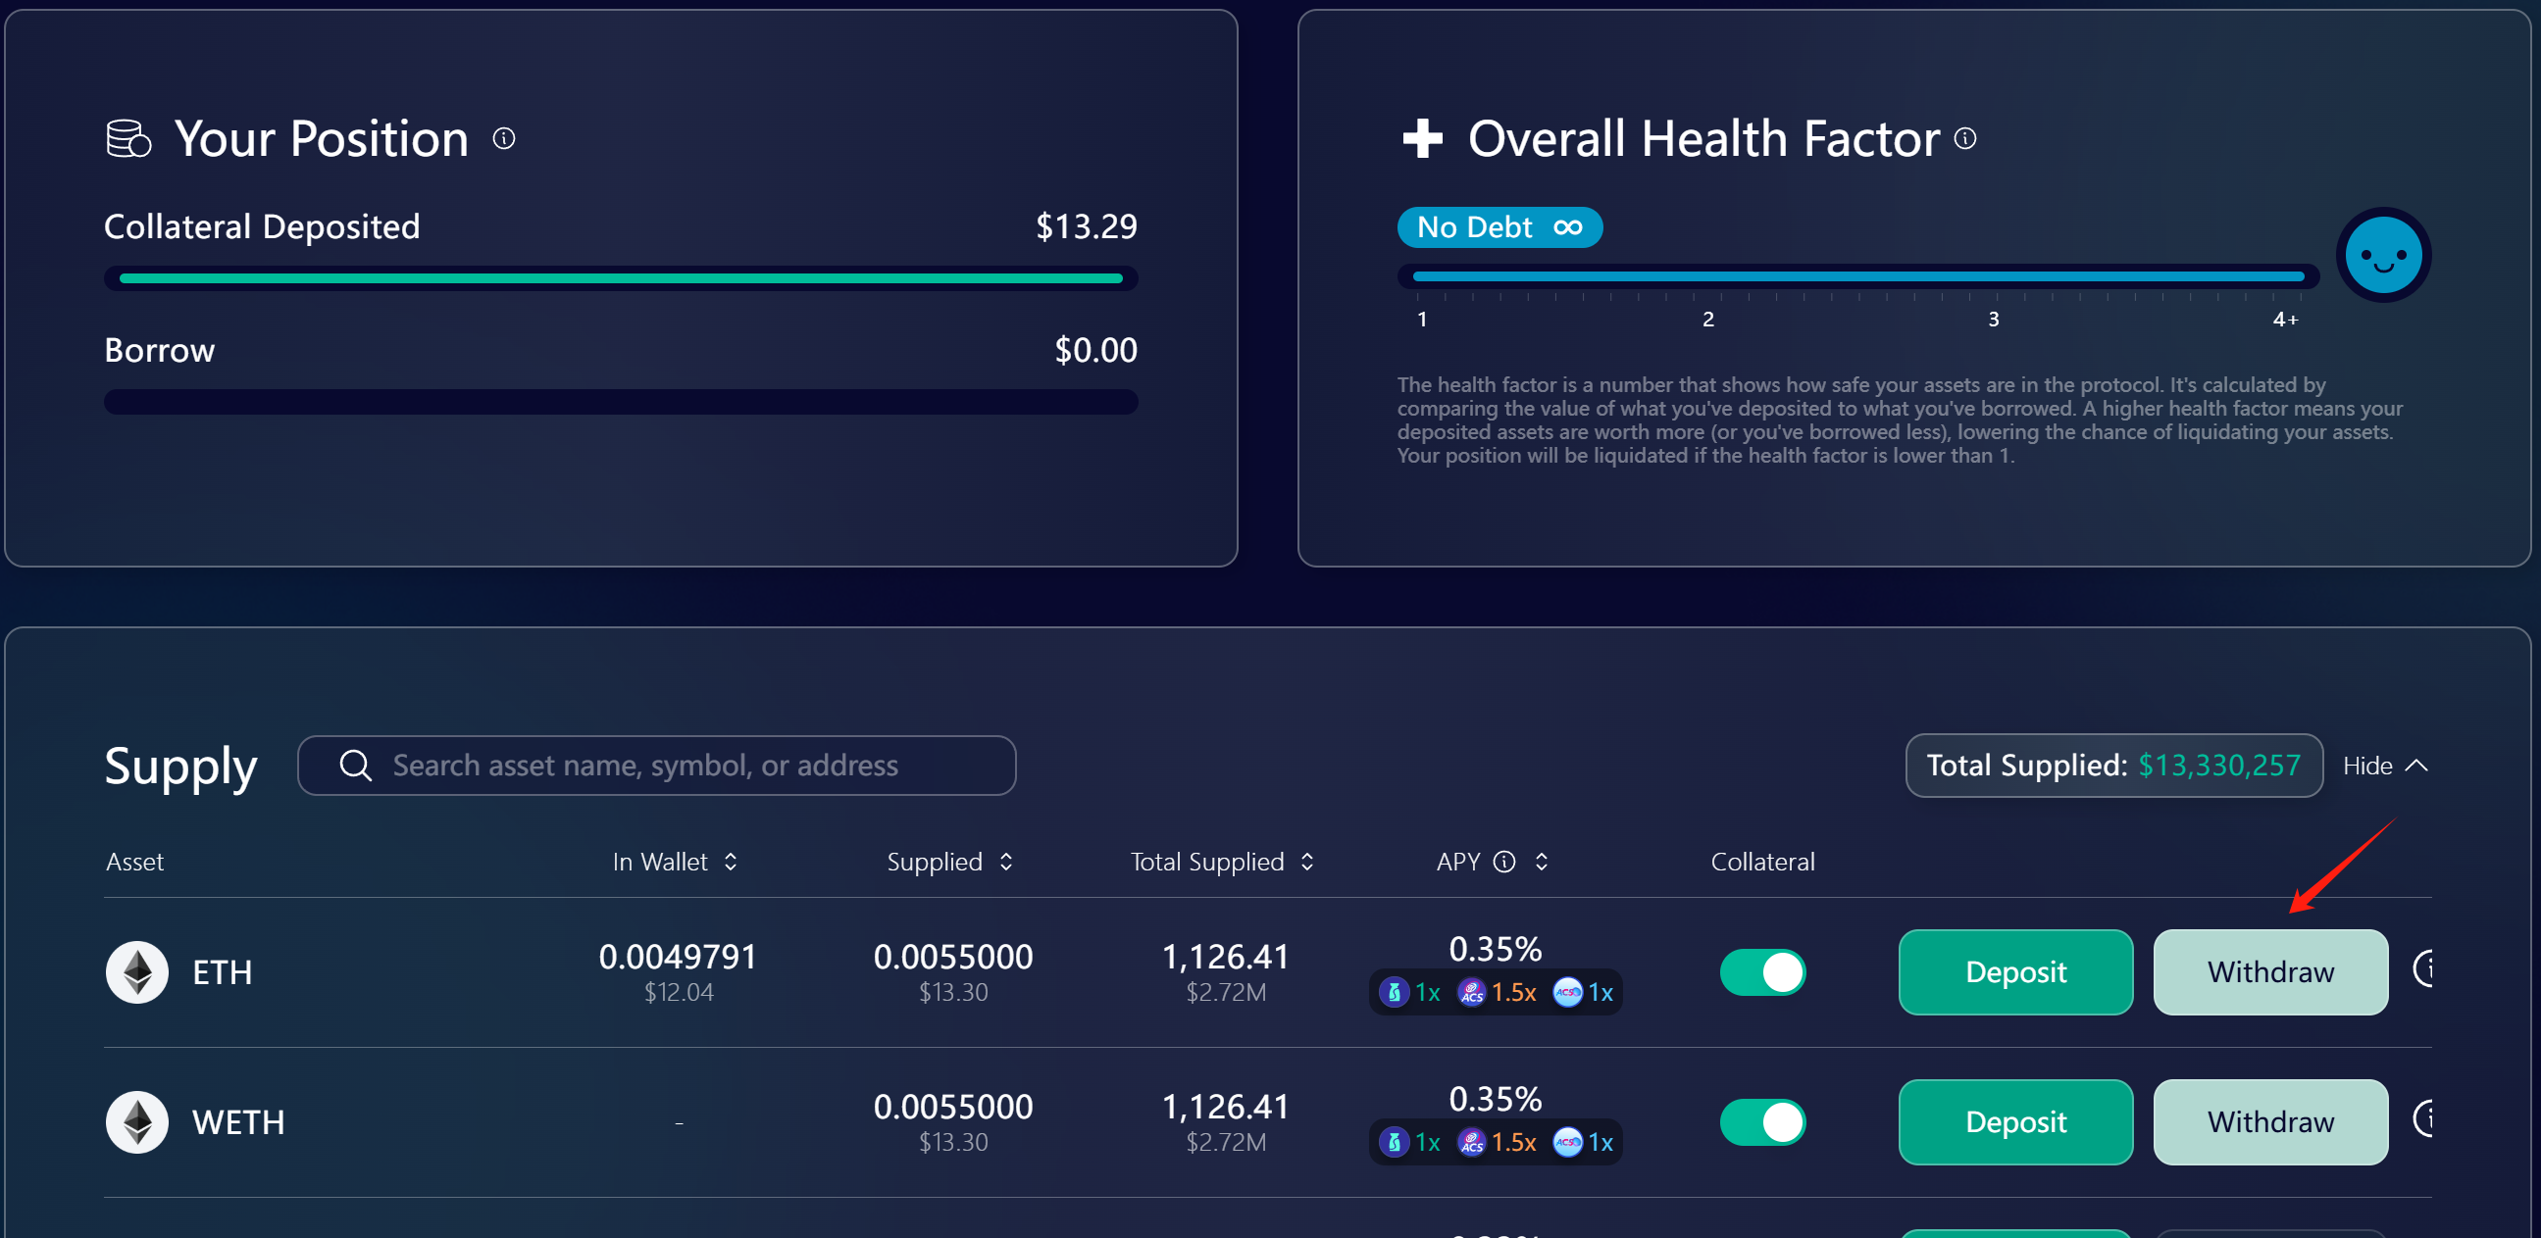Sort by Supplied column

click(x=1006, y=862)
